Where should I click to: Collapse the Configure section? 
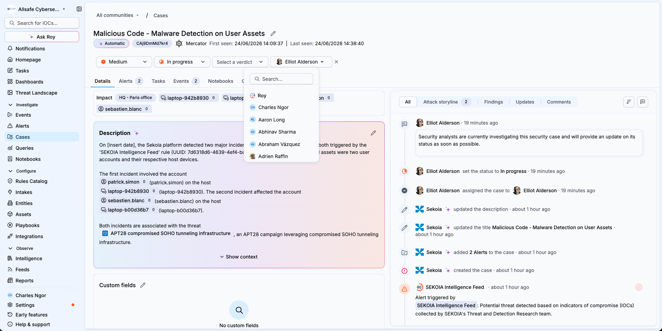(x=22, y=171)
